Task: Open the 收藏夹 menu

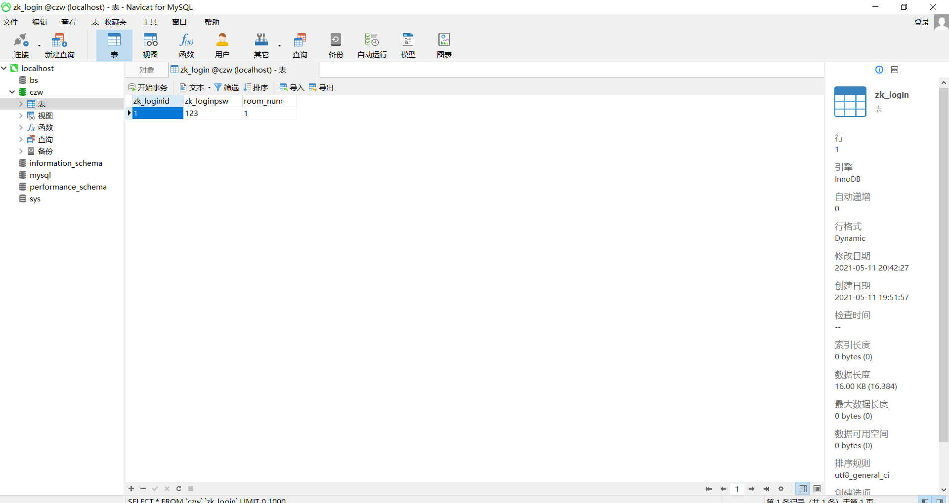Action: click(x=116, y=22)
